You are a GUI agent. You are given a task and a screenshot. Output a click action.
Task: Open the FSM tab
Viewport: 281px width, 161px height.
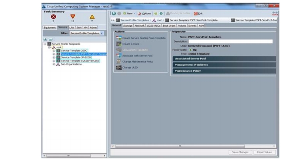coord(201,26)
